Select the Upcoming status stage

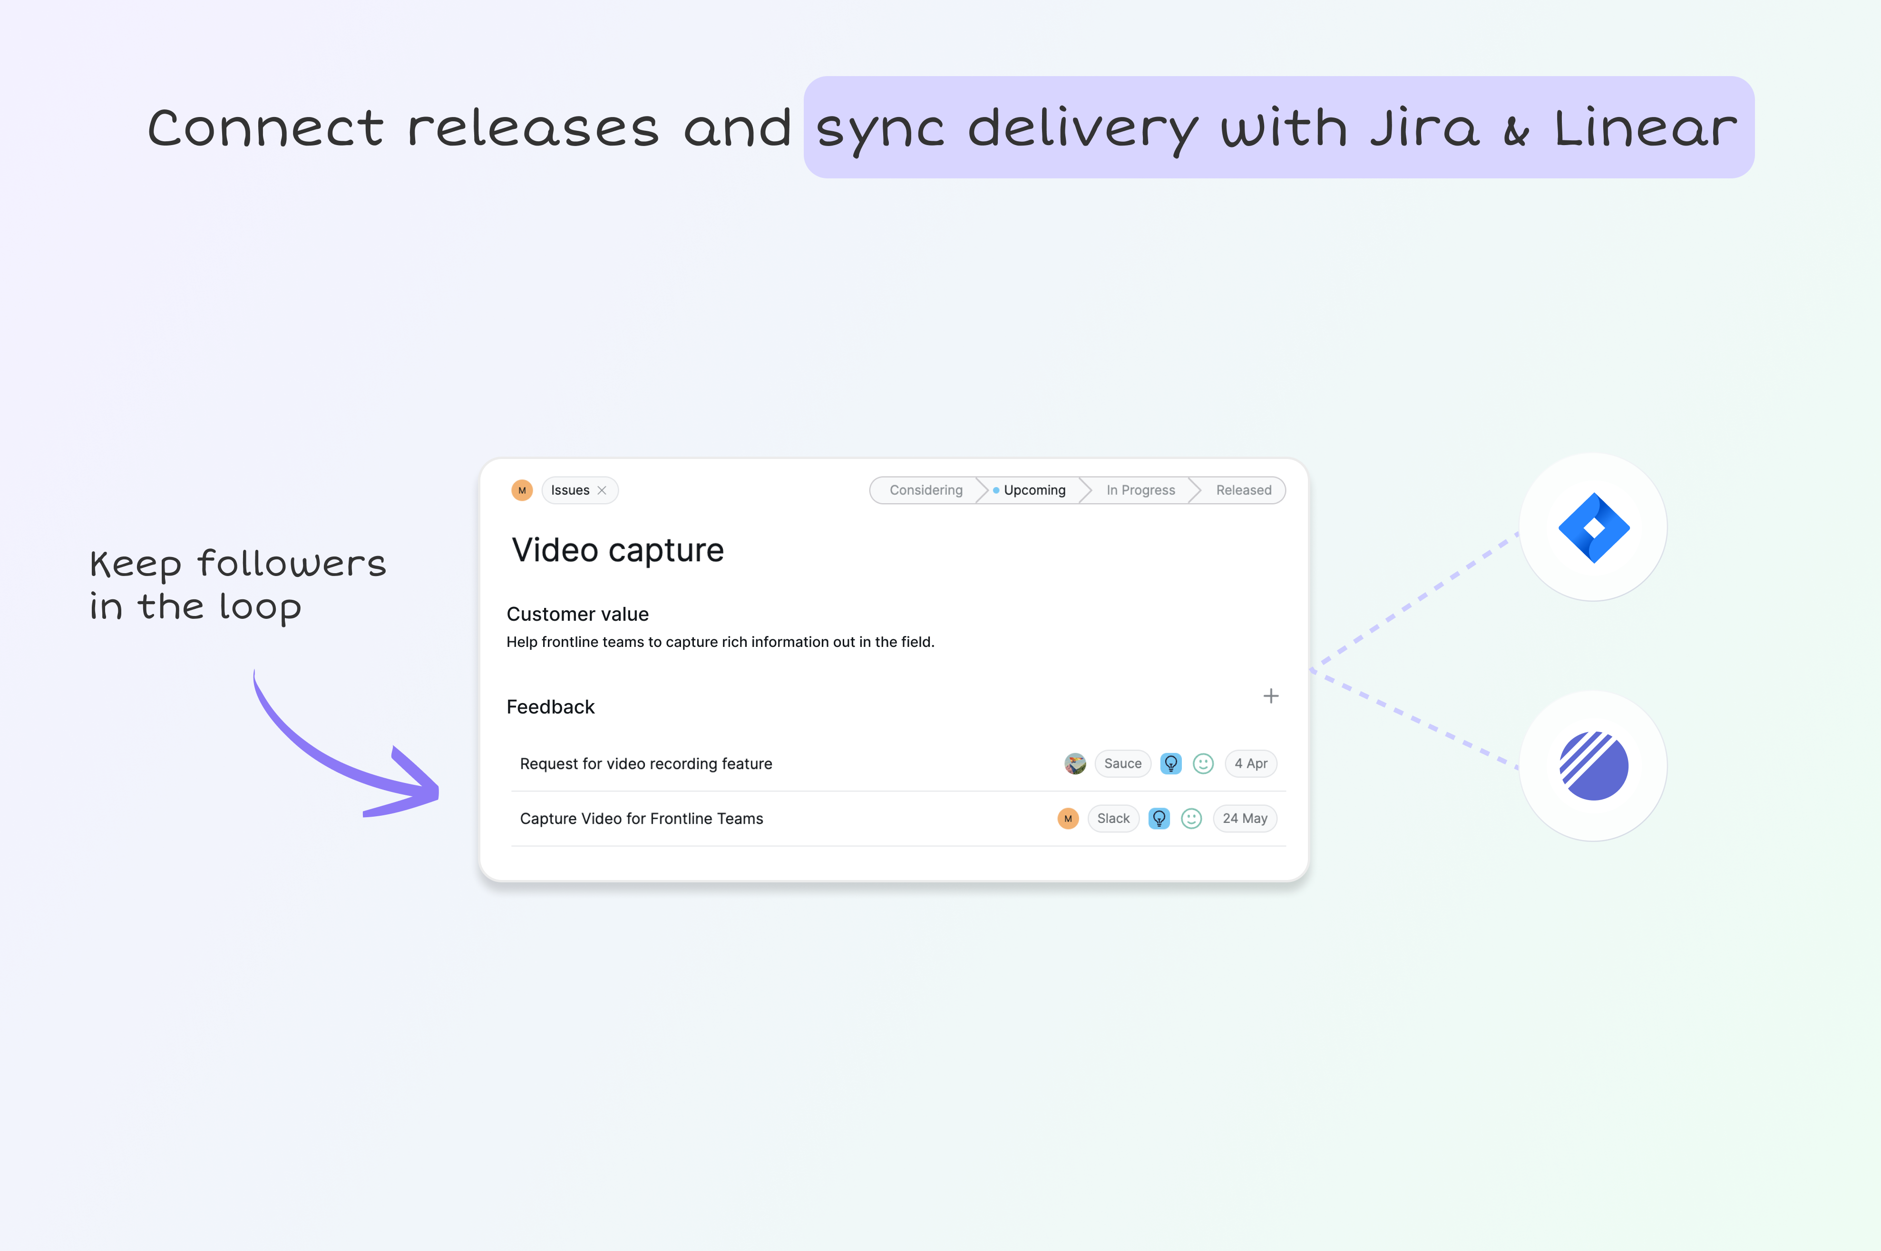1034,490
